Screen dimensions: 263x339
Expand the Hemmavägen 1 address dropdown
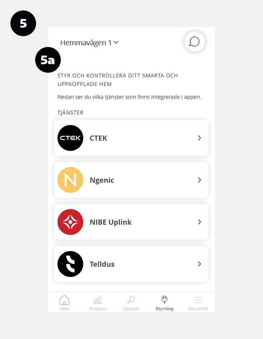[89, 43]
